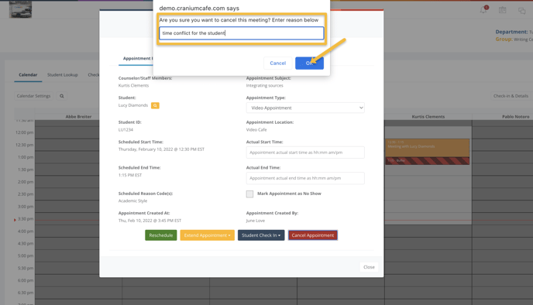Screen dimensions: 533x305
Task: Click the red Cancel Appointment button
Action: tap(313, 235)
